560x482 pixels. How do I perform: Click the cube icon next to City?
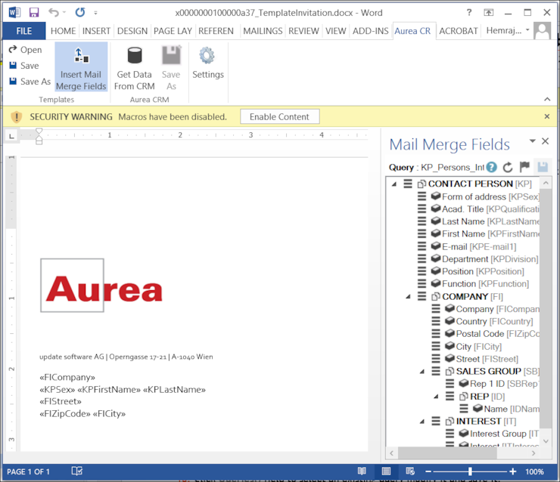[450, 346]
